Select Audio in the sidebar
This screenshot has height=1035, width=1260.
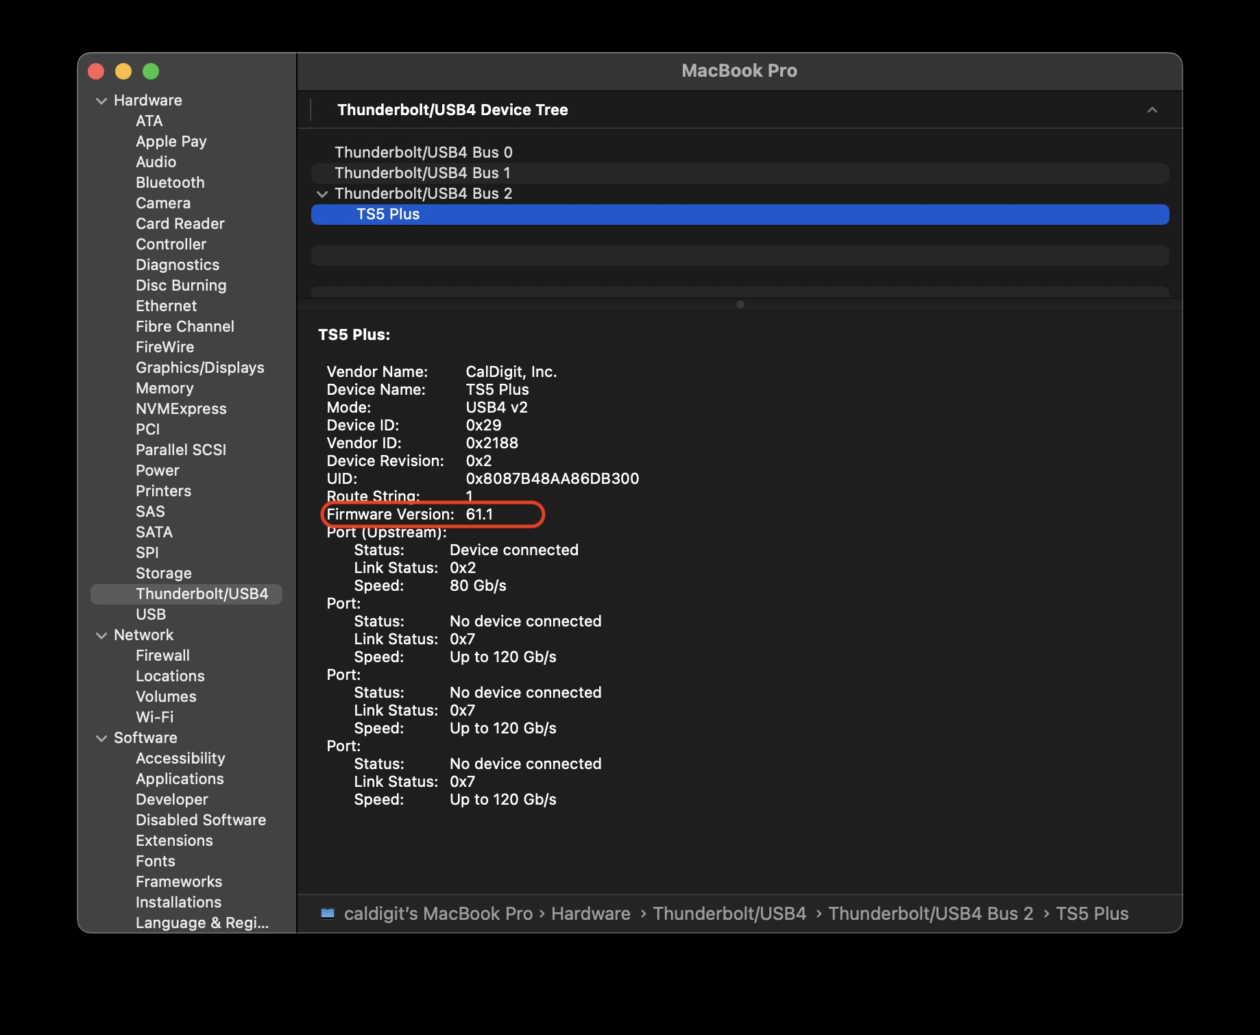[156, 162]
